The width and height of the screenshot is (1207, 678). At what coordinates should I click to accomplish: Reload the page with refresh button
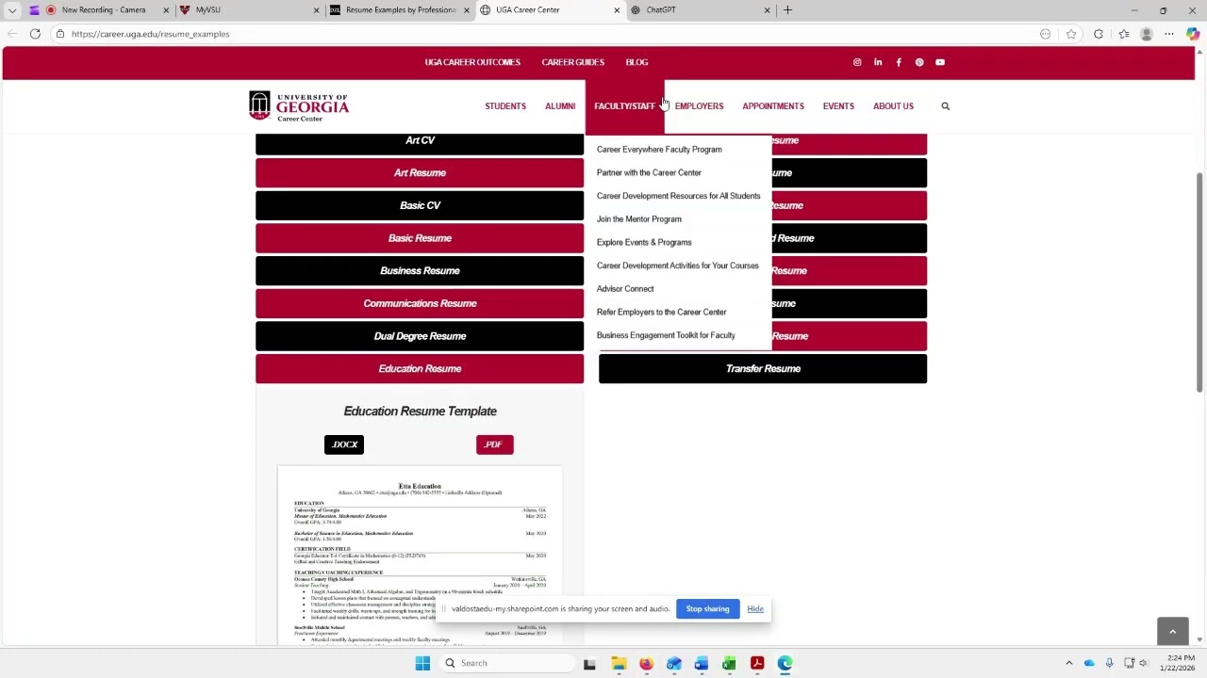[x=35, y=34]
